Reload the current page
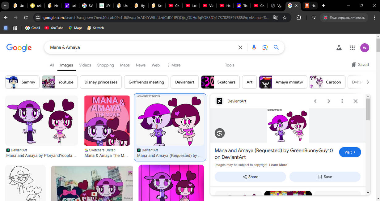380x201 pixels. (26, 18)
